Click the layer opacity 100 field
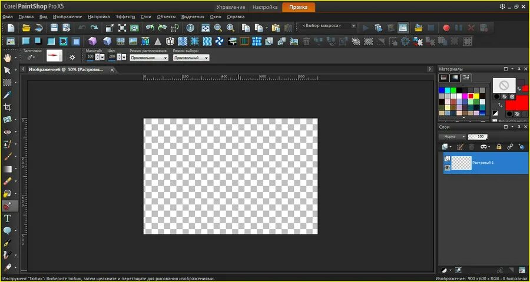530x282 pixels. point(478,137)
